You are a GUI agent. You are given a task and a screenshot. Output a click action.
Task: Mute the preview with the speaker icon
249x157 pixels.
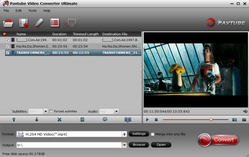pyautogui.click(x=245, y=111)
